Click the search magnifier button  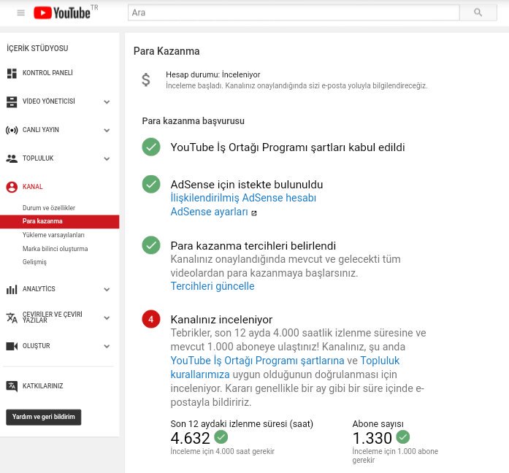[x=478, y=12]
